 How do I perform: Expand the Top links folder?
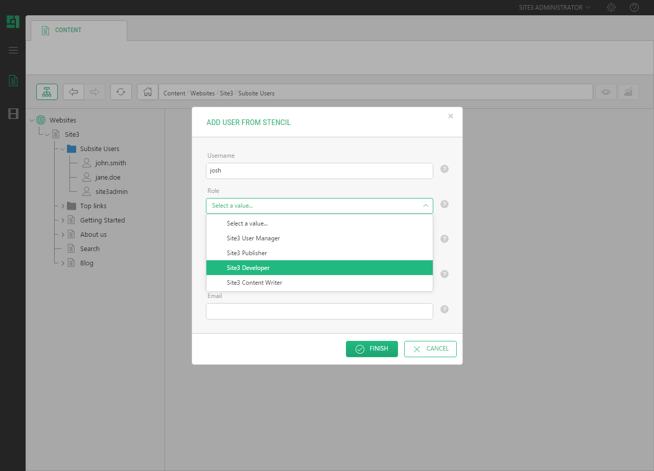(63, 206)
